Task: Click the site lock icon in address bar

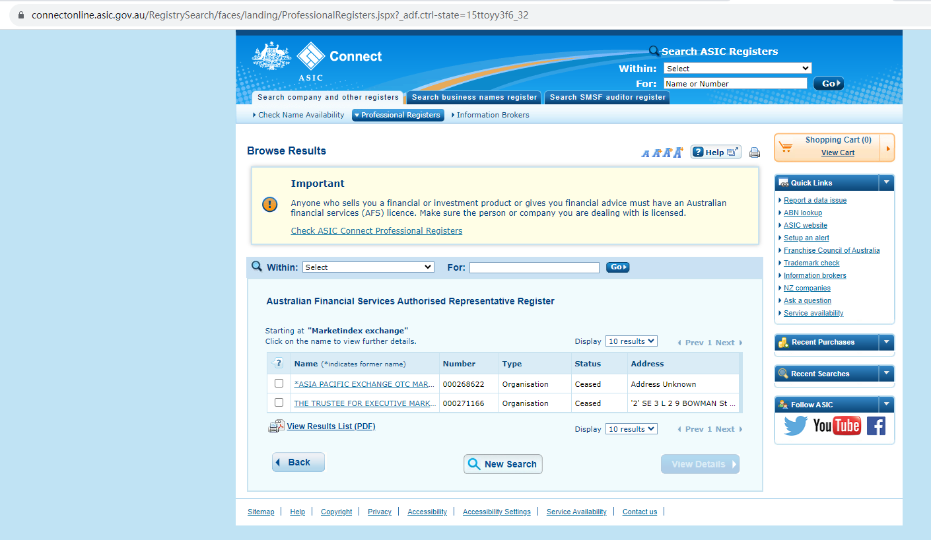Action: coord(20,15)
